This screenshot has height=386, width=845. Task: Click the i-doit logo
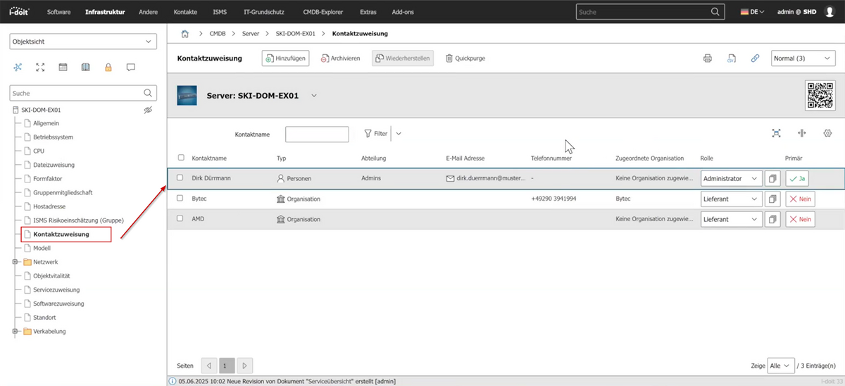(x=18, y=11)
